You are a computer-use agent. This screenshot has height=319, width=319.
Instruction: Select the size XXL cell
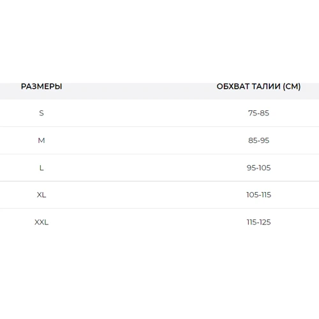pyautogui.click(x=41, y=222)
